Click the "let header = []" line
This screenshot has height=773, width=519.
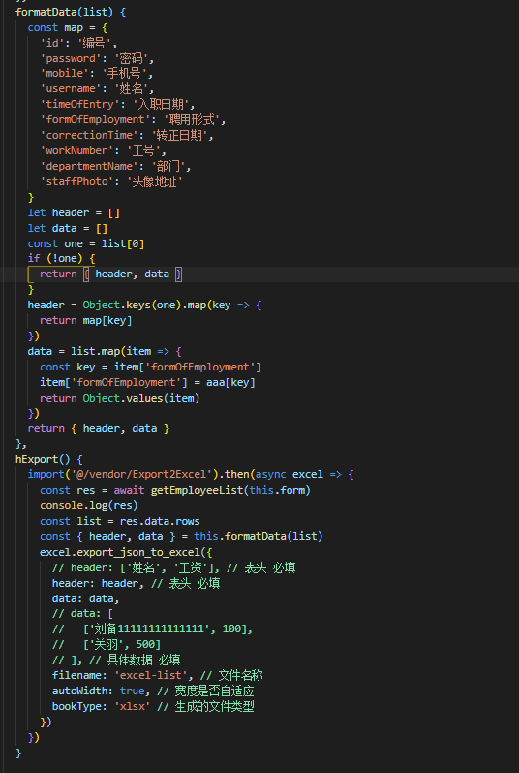click(x=74, y=213)
